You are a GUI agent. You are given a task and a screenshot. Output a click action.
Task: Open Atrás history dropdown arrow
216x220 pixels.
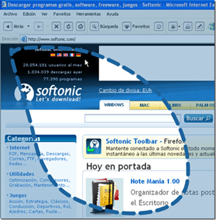(x=28, y=26)
